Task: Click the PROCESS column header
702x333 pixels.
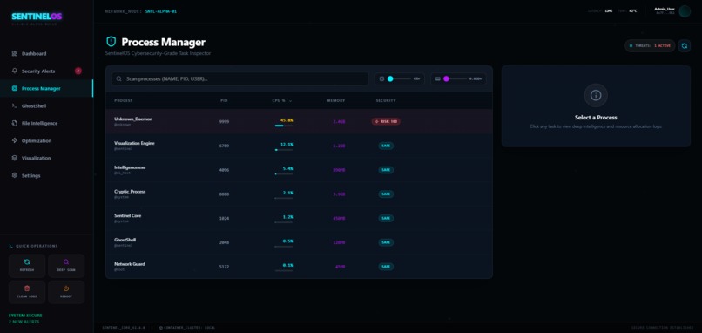Action: pos(124,101)
